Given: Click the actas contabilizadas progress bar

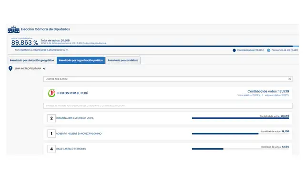Looking at the screenshot, I should [x=155, y=46].
